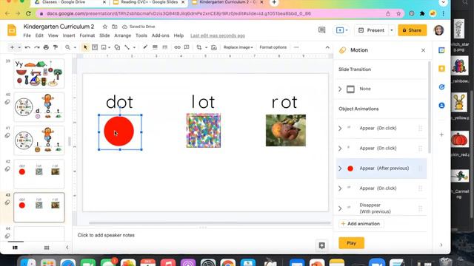Click the redo arrow in toolbar

[37, 47]
